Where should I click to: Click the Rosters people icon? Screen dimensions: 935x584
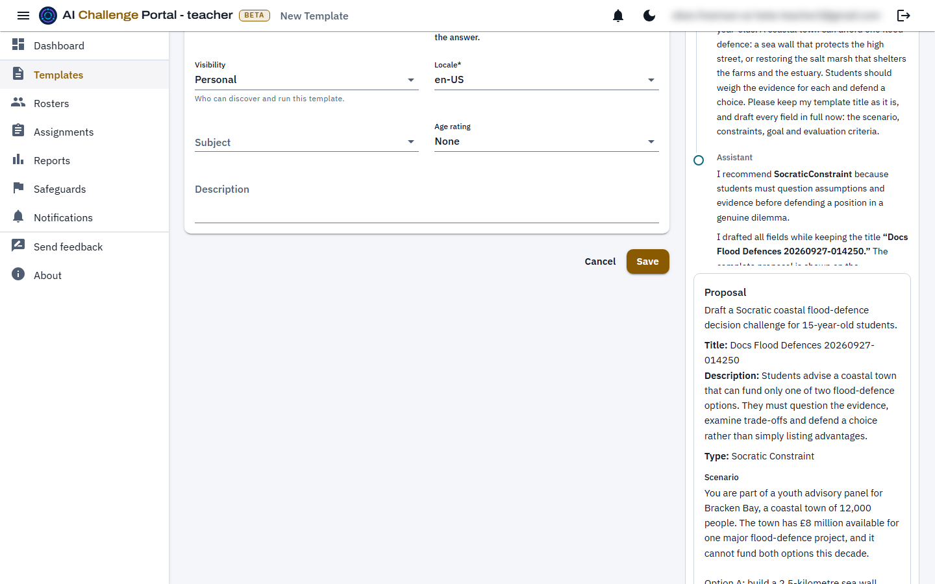18,103
